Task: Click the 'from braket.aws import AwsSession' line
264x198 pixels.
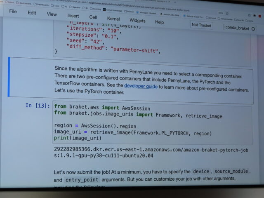Action: click(102, 107)
